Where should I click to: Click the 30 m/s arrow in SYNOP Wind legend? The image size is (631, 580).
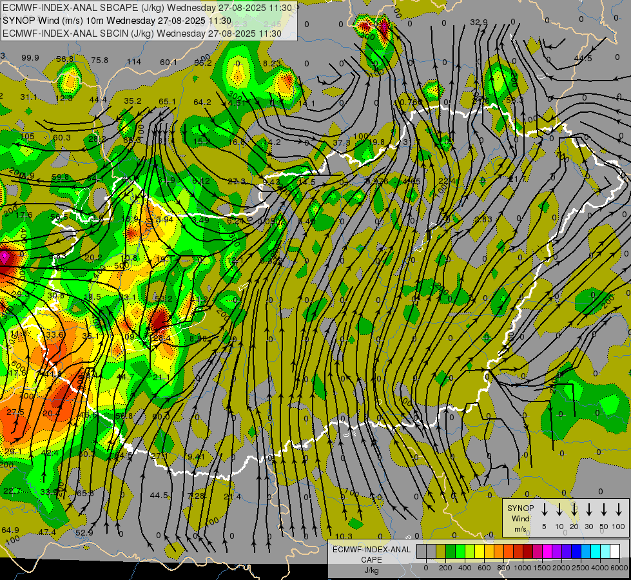(588, 510)
